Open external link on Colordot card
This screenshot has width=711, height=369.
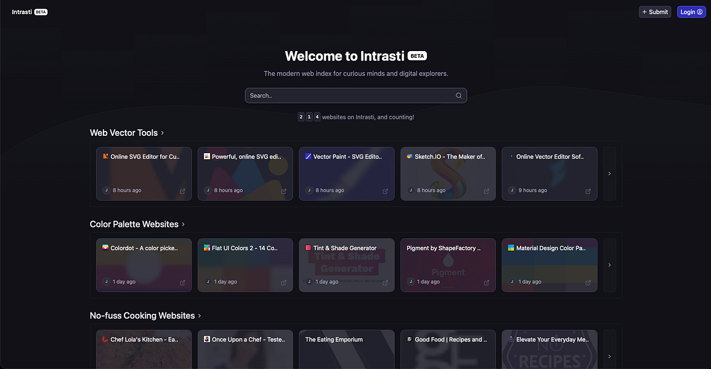tap(182, 282)
